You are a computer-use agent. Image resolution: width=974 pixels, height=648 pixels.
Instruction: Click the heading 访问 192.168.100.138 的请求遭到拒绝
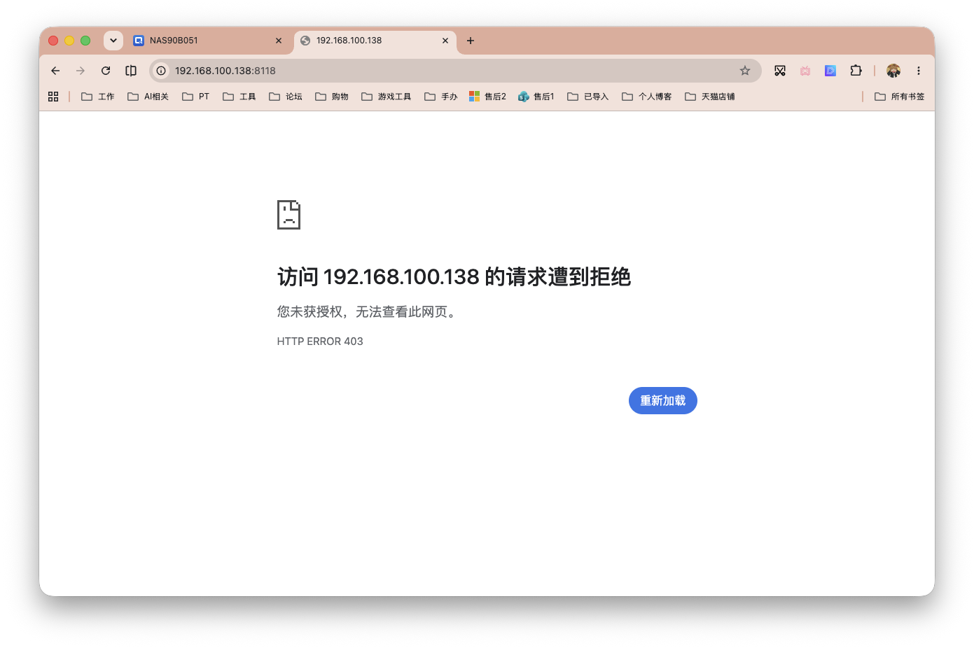[x=454, y=277]
